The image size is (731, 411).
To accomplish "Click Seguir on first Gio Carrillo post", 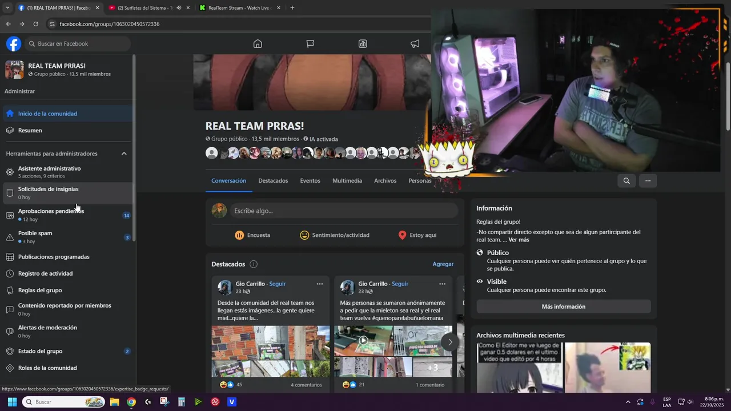I will coord(277,284).
